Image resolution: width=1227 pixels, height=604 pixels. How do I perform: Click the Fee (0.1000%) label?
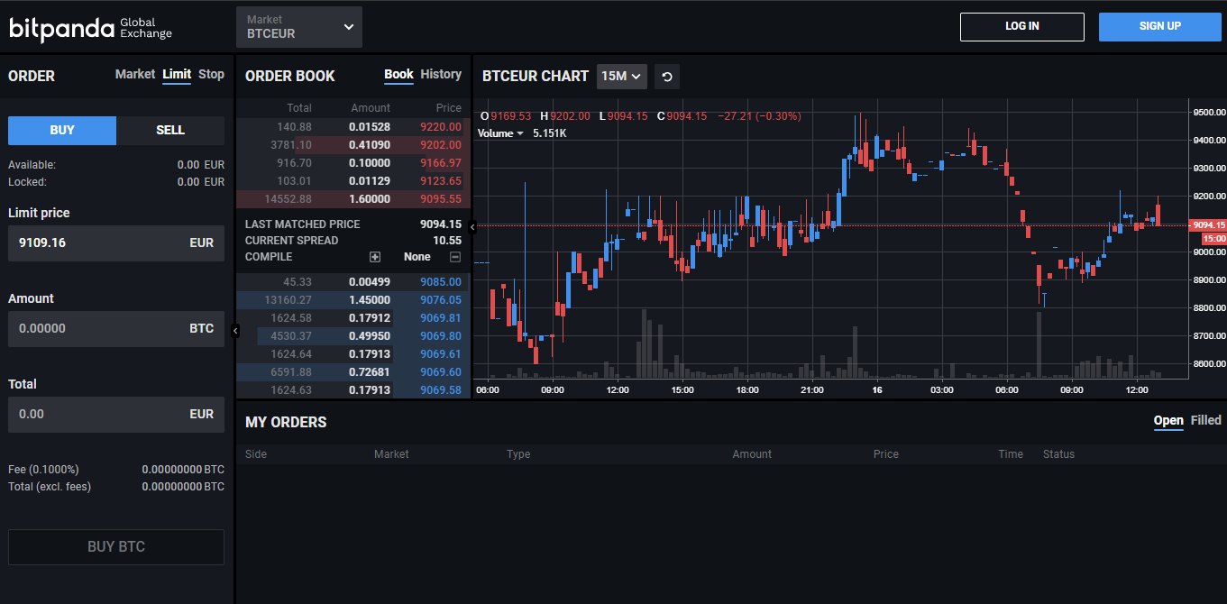point(43,470)
